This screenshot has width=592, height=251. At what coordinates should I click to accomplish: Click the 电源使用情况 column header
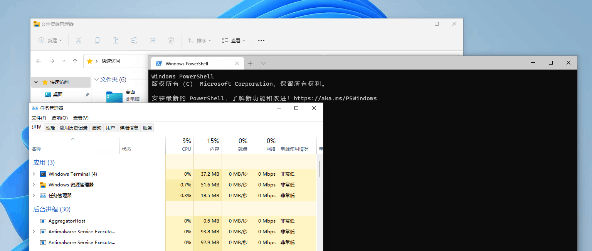click(x=297, y=145)
